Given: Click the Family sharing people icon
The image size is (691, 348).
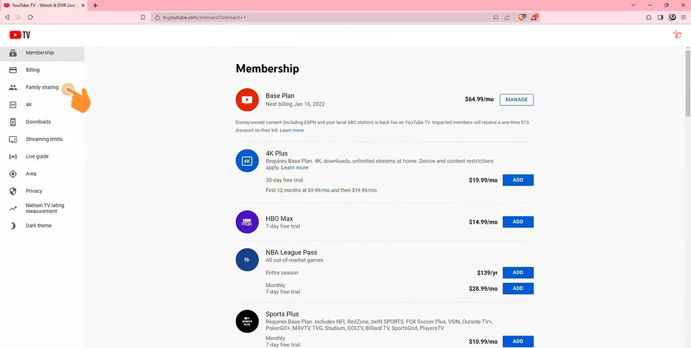Looking at the screenshot, I should pyautogui.click(x=12, y=87).
